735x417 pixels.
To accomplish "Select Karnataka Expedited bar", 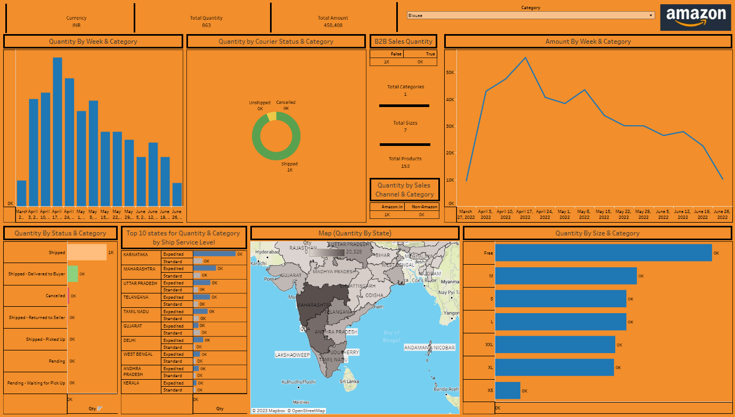I will tap(214, 254).
